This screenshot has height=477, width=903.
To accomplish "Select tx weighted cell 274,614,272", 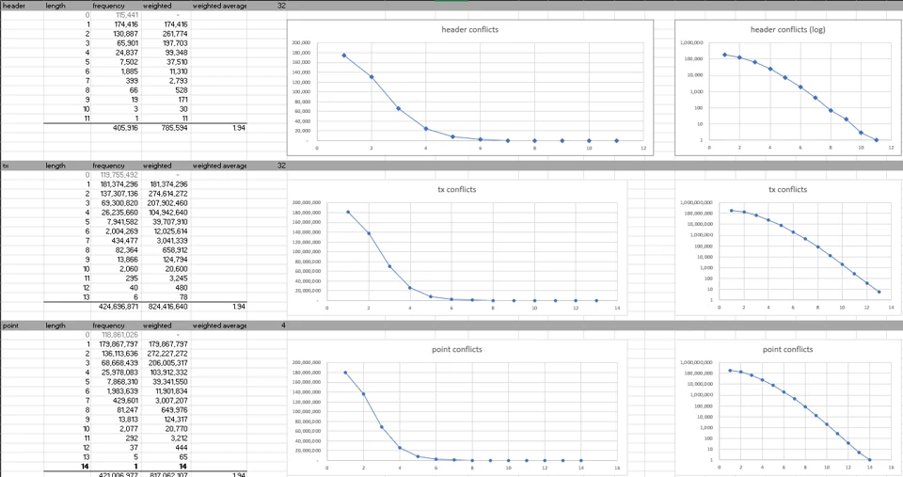I will coord(166,194).
